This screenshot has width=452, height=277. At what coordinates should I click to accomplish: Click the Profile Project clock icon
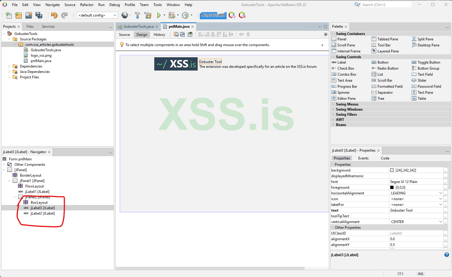185,15
